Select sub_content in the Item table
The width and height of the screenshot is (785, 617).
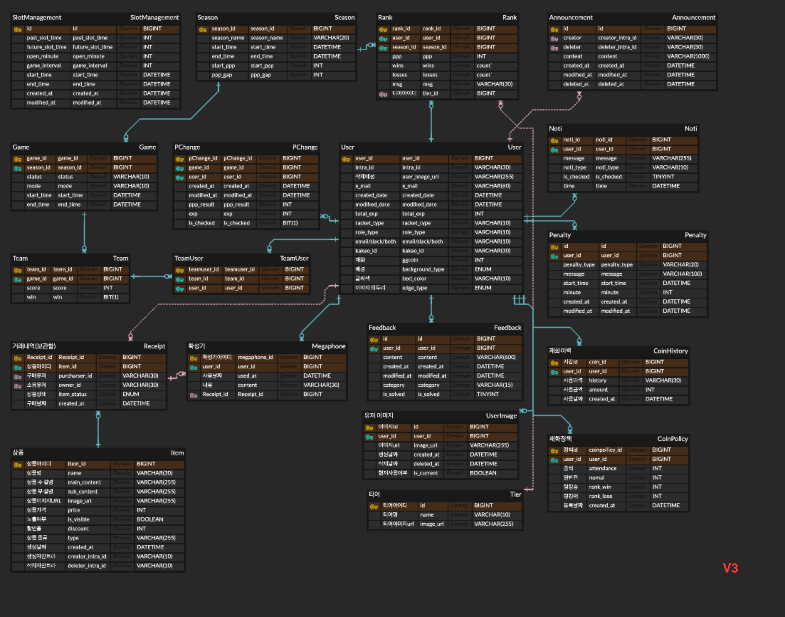pyautogui.click(x=83, y=492)
